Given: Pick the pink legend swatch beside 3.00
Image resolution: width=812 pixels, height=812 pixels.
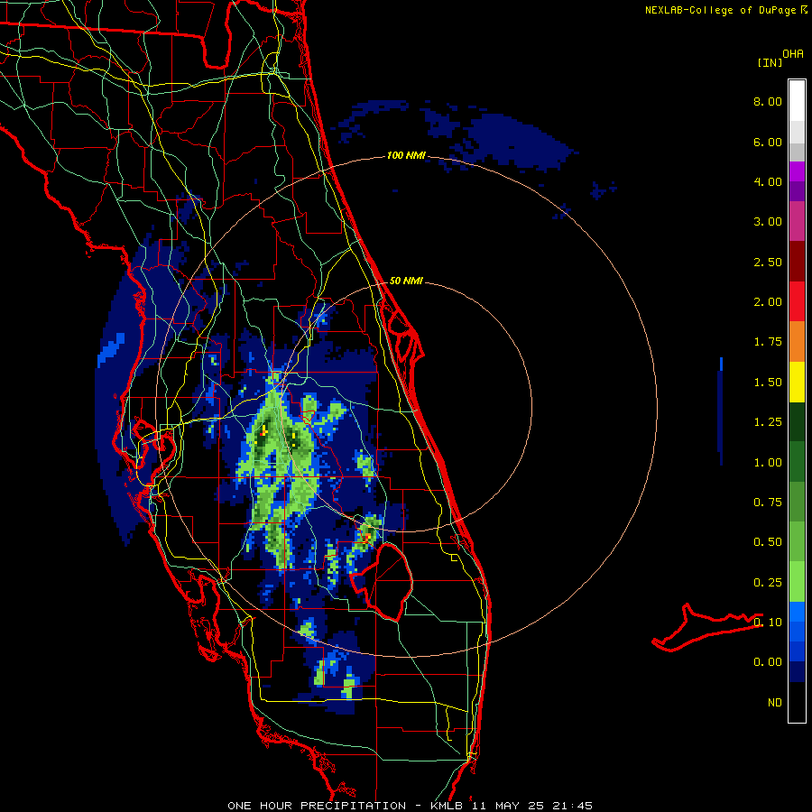Looking at the screenshot, I should click(x=797, y=222).
